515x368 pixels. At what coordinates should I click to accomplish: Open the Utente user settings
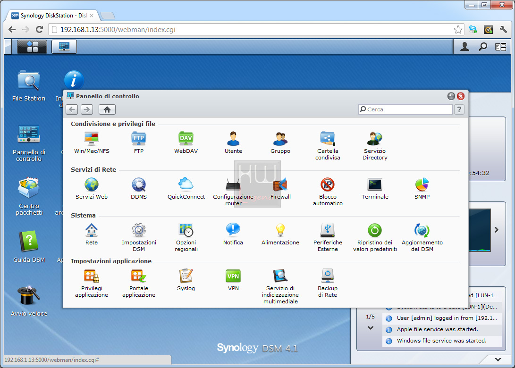tap(233, 143)
